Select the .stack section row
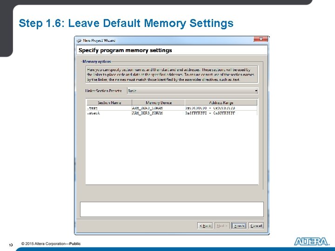Image resolution: width=335 pixels, height=251 pixels. click(172, 113)
